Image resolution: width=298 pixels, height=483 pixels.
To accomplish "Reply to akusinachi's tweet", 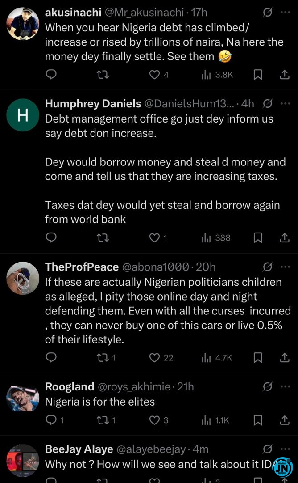I will (51, 75).
